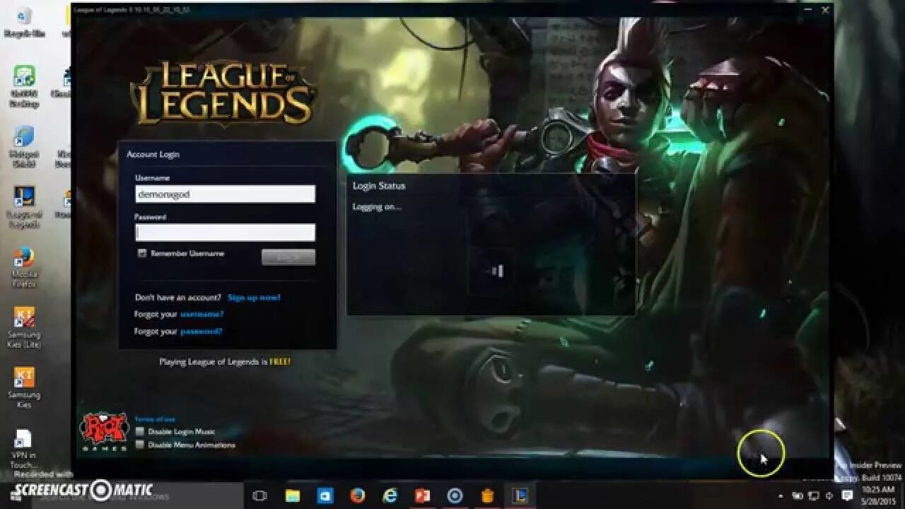905x509 pixels.
Task: Click the League of Legends logo
Action: [223, 94]
